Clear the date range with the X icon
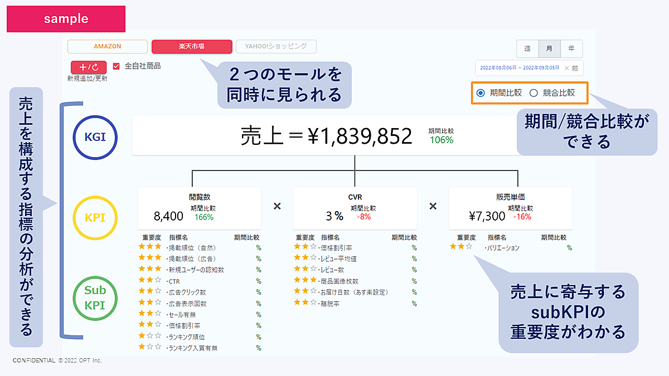 click(567, 68)
